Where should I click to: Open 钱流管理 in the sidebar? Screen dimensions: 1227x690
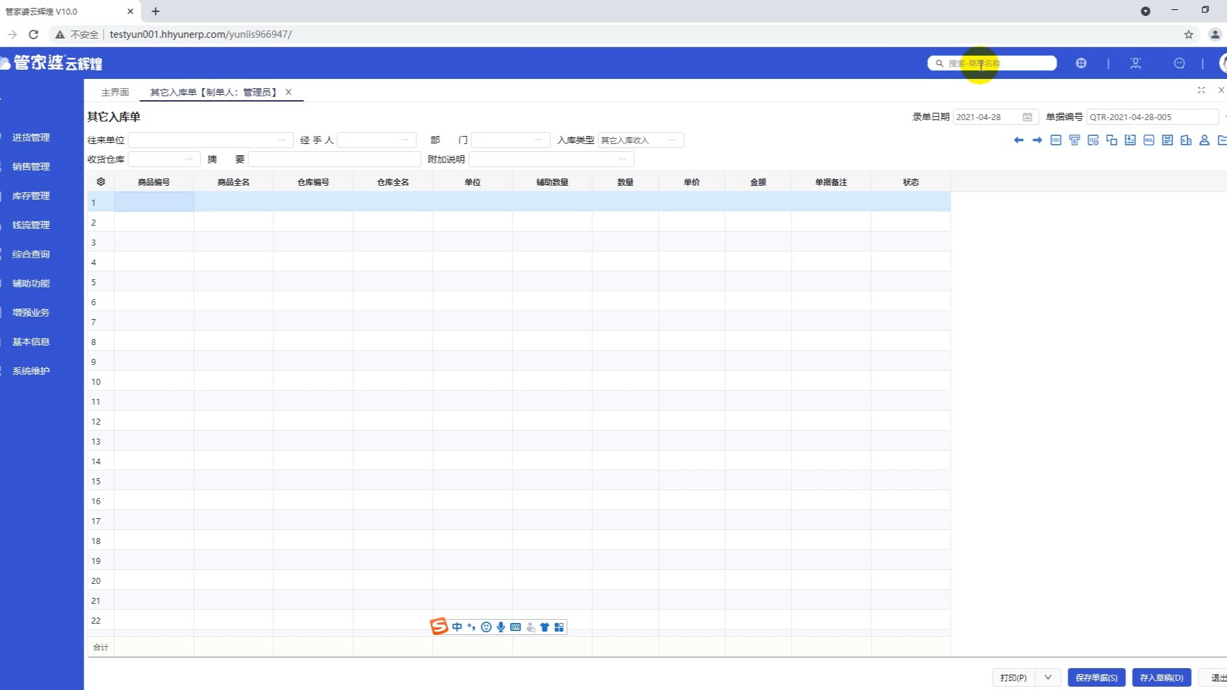pyautogui.click(x=31, y=225)
